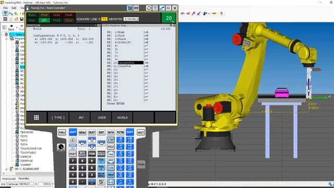Viewport: 334px width, 188px height.
Task: Click the teach pendant enable switch knob
Action: click(61, 147)
